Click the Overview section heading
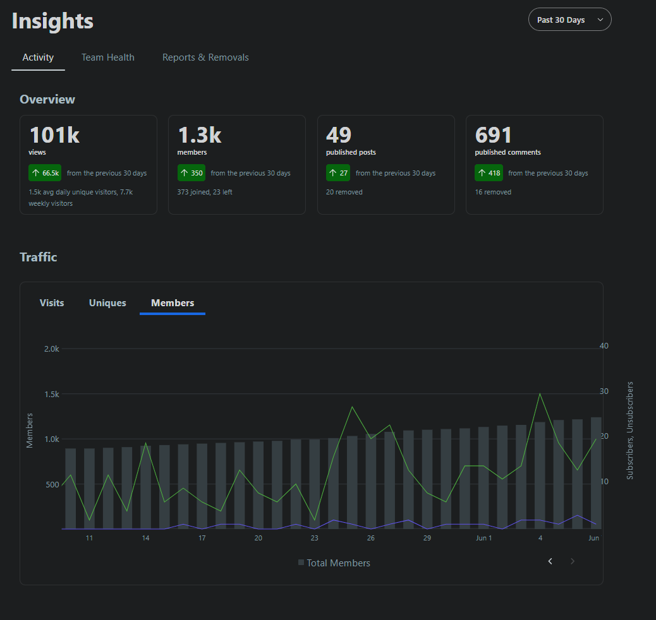 pos(47,100)
